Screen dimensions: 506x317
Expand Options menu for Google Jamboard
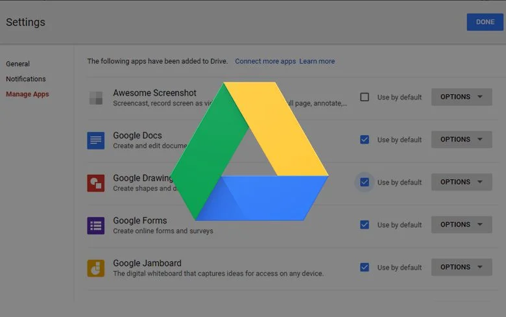[x=461, y=267]
